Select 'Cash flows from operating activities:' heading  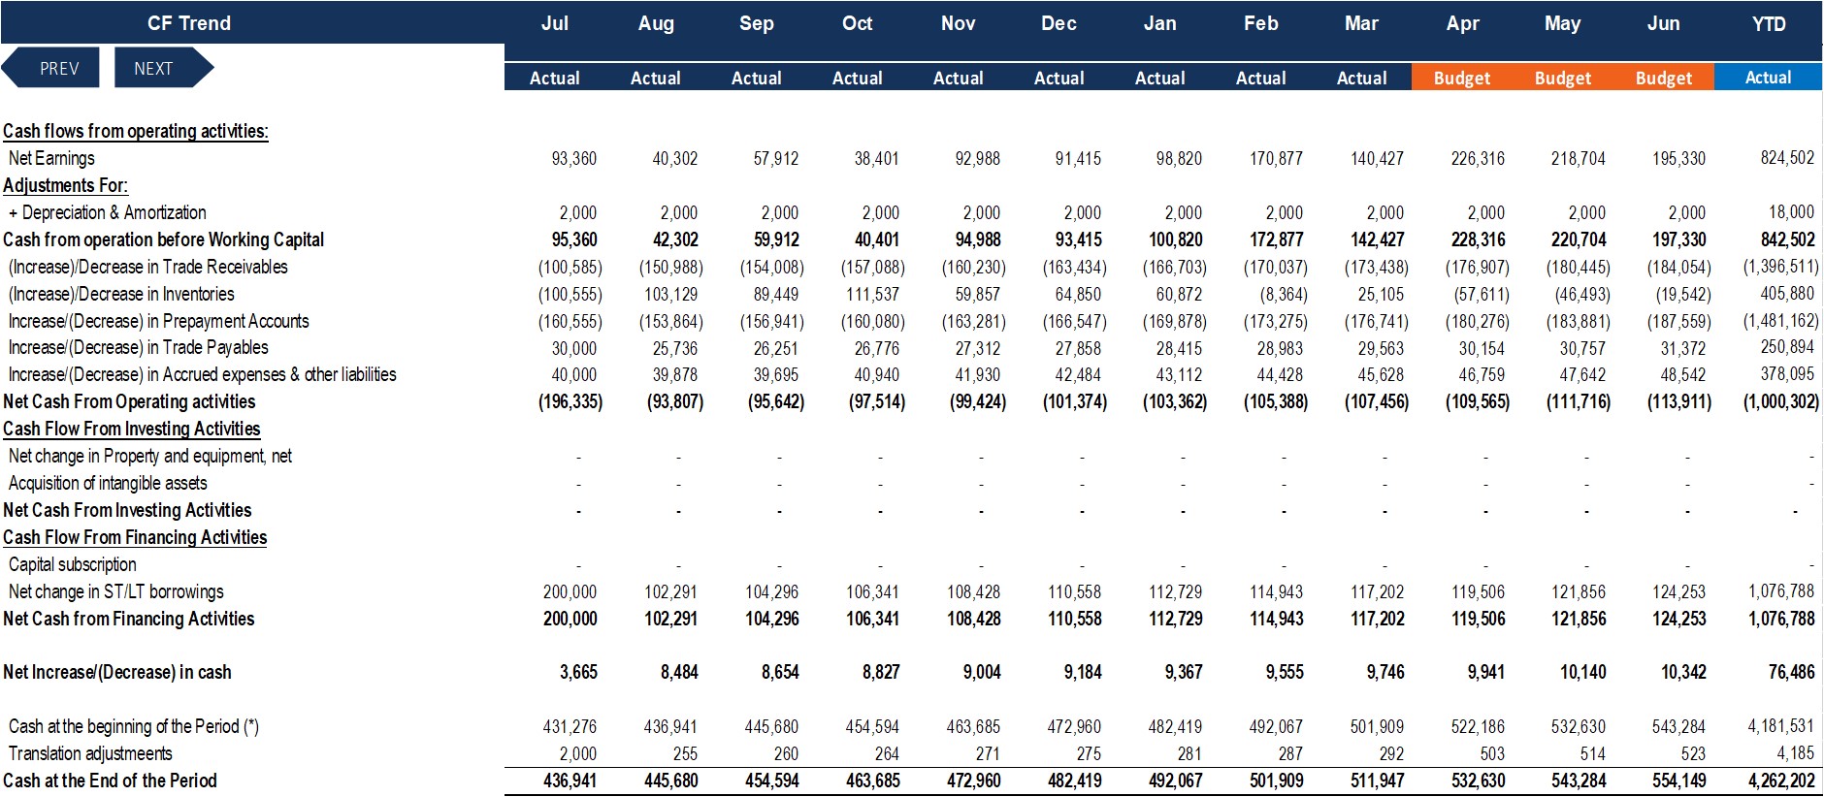click(136, 131)
